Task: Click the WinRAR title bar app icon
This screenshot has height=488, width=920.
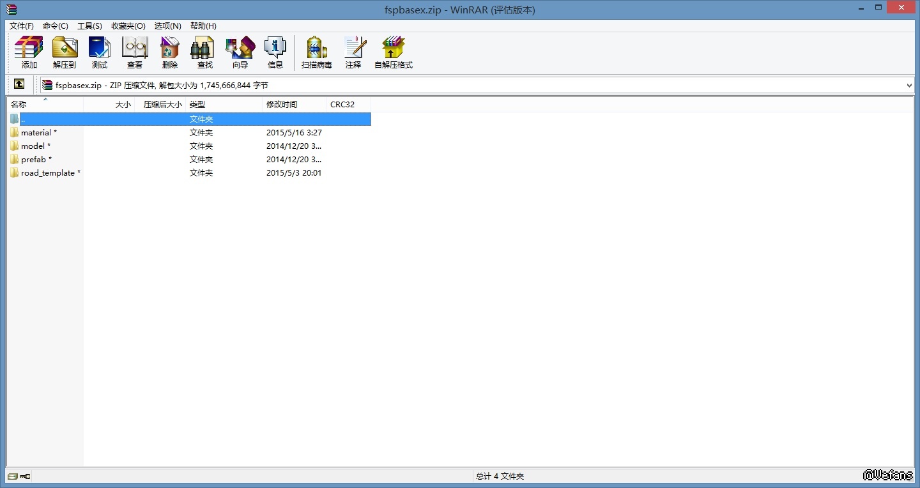Action: point(11,10)
